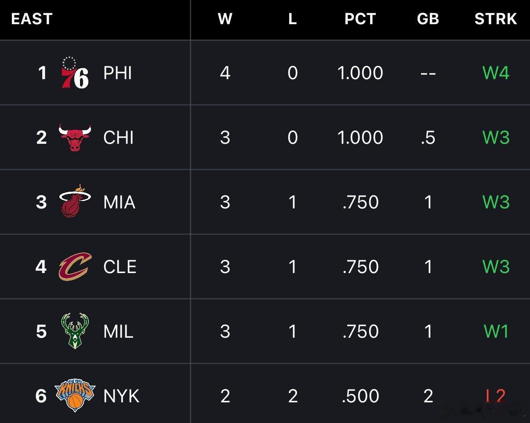Click the Philadelphia 76ers logo
The image size is (530, 423).
pyautogui.click(x=75, y=73)
